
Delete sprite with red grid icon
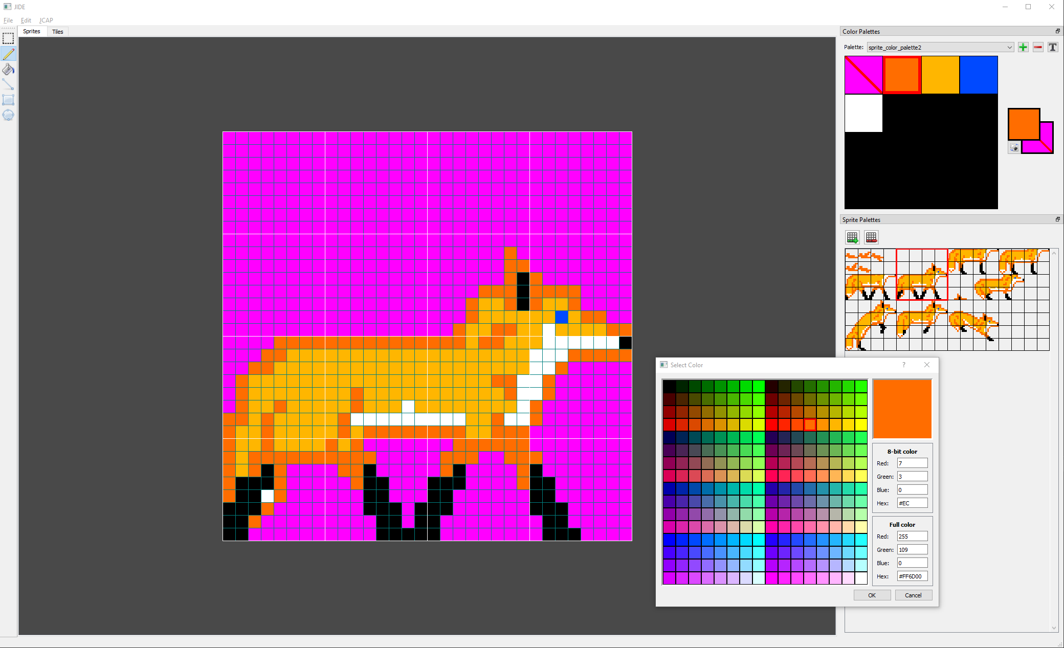[x=871, y=237]
